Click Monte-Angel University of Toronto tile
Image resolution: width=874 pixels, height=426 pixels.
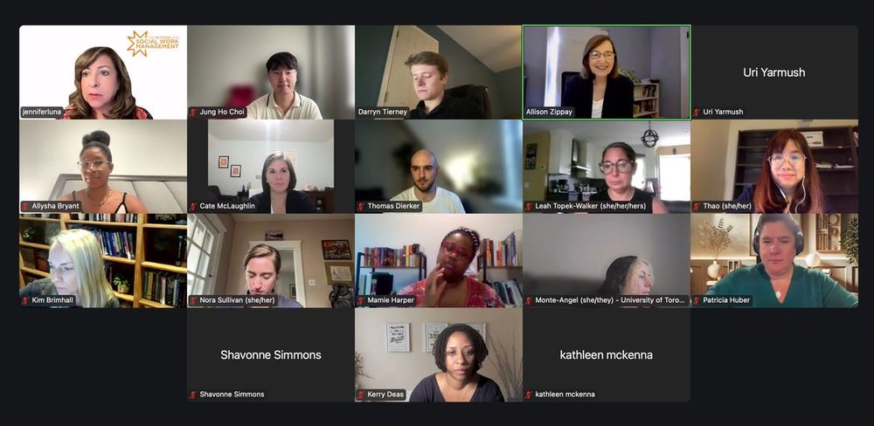pos(607,261)
